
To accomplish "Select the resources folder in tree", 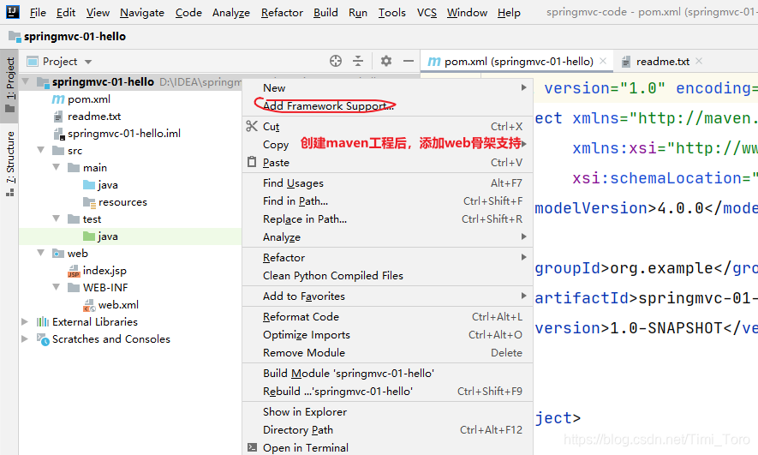I will [x=122, y=202].
